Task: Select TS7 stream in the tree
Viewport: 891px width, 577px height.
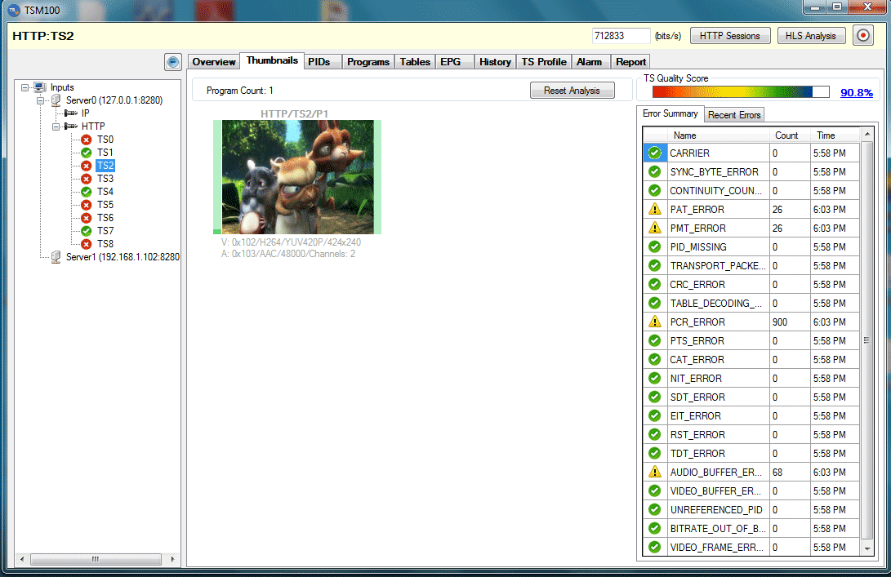Action: click(x=105, y=231)
